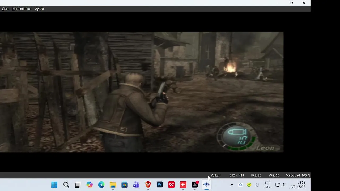The width and height of the screenshot is (340, 191).
Task: Switch the ESP LAA input language
Action: point(267,185)
